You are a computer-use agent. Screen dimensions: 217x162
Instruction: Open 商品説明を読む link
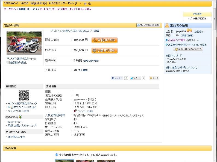coord(19,62)
